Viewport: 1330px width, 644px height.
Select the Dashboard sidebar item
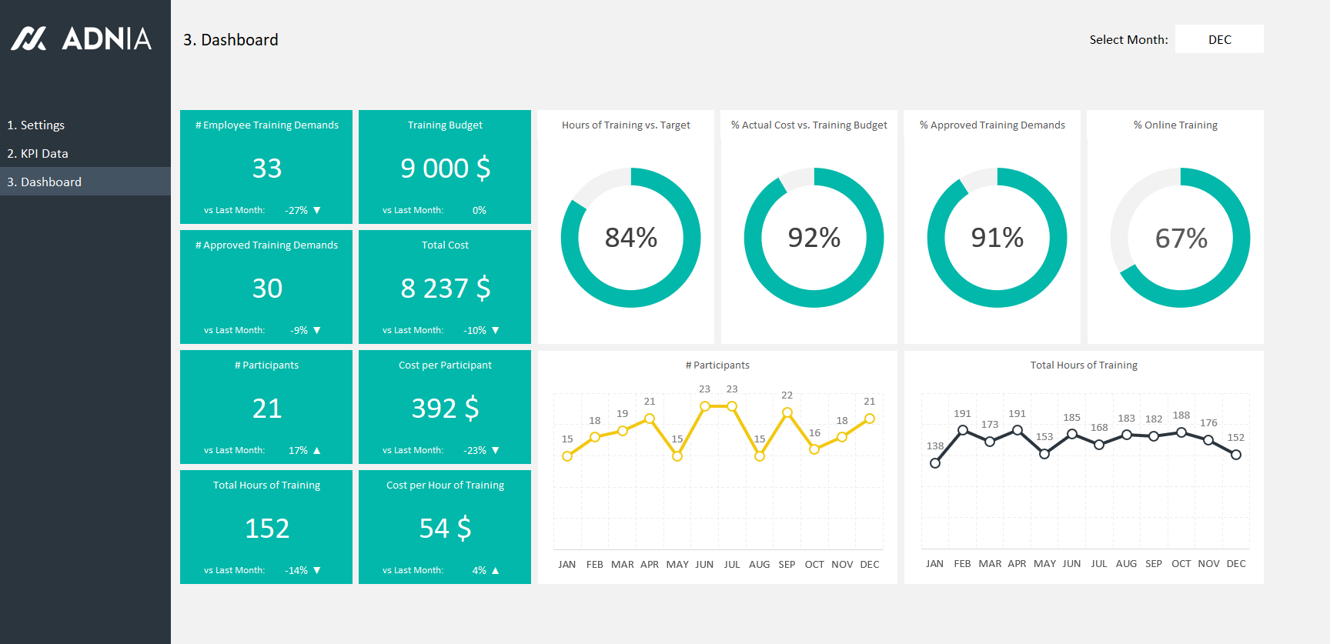pos(44,182)
